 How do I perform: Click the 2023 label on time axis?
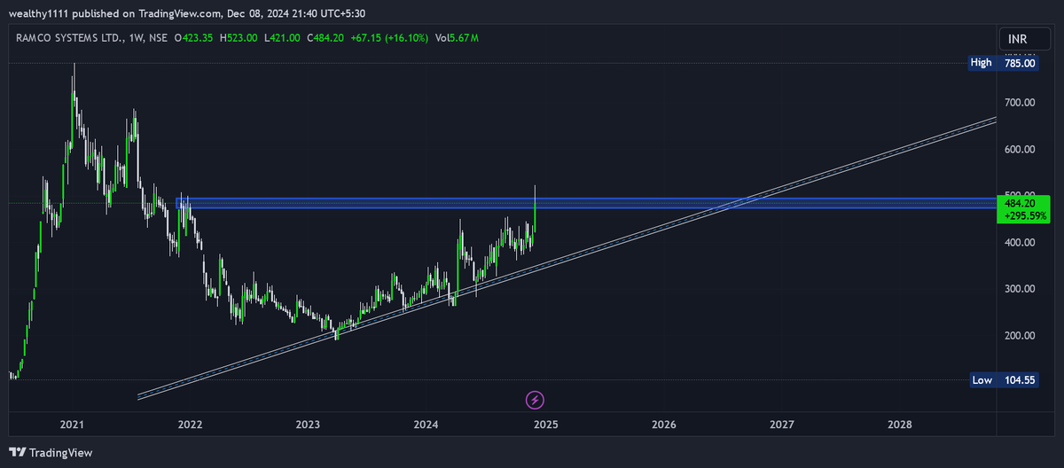tap(308, 425)
